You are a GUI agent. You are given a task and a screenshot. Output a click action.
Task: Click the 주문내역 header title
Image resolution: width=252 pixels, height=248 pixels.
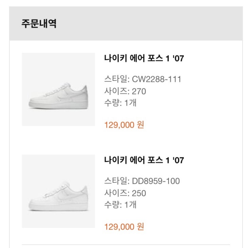click(38, 24)
